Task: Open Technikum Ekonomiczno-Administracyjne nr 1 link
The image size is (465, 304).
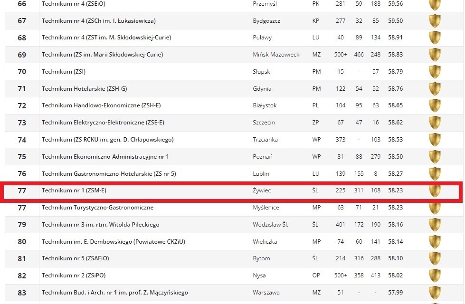Action: pos(105,157)
